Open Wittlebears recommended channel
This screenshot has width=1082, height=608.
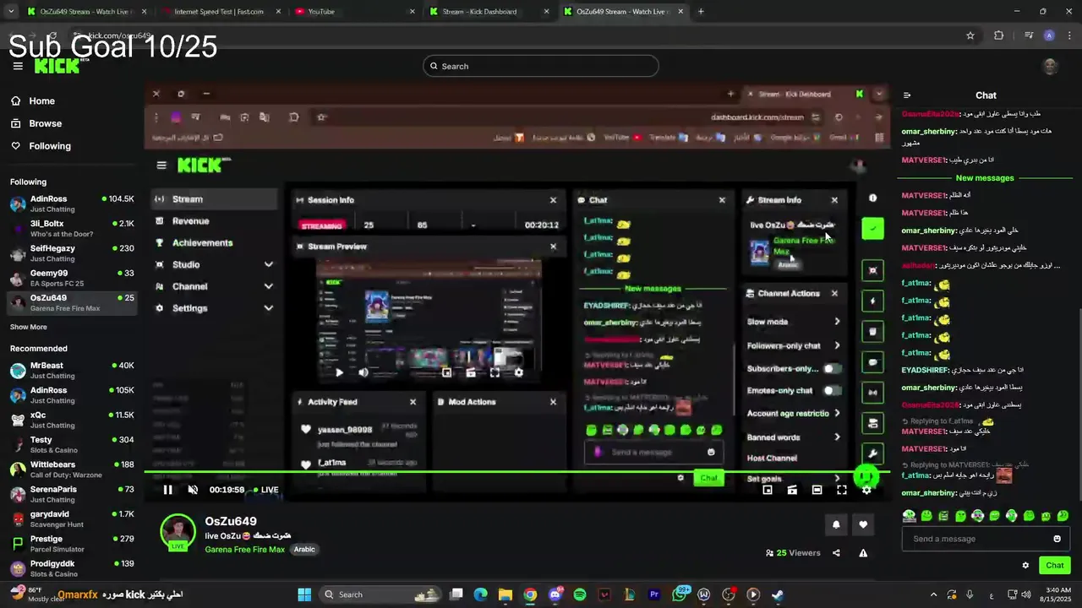tap(72, 469)
